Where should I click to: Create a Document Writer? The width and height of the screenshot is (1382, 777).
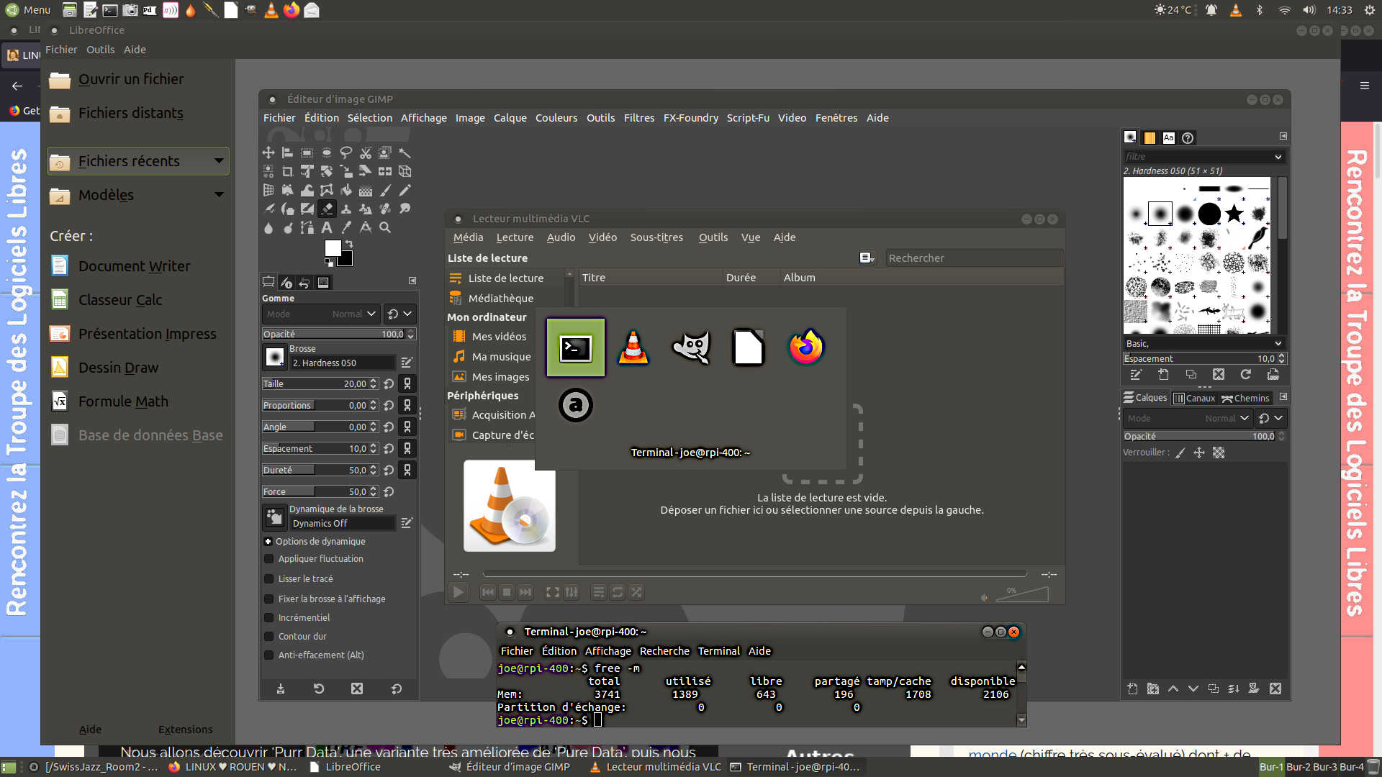135,266
